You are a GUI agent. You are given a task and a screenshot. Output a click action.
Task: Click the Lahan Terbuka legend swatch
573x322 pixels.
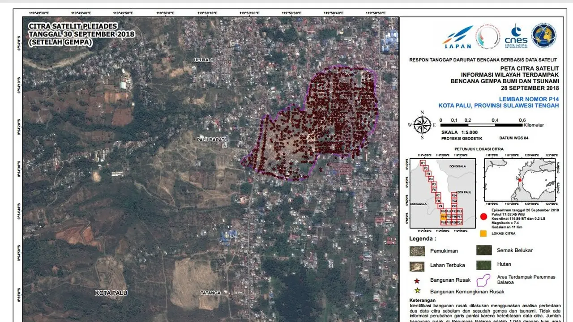417,266
